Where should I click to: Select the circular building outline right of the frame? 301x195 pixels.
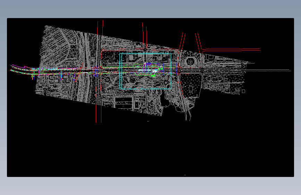click(190, 61)
